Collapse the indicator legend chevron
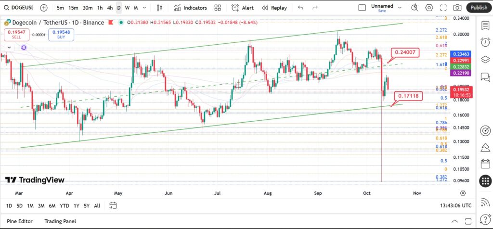 tap(9, 48)
